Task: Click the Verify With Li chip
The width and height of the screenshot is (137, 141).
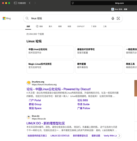Action: pyautogui.click(x=110, y=136)
